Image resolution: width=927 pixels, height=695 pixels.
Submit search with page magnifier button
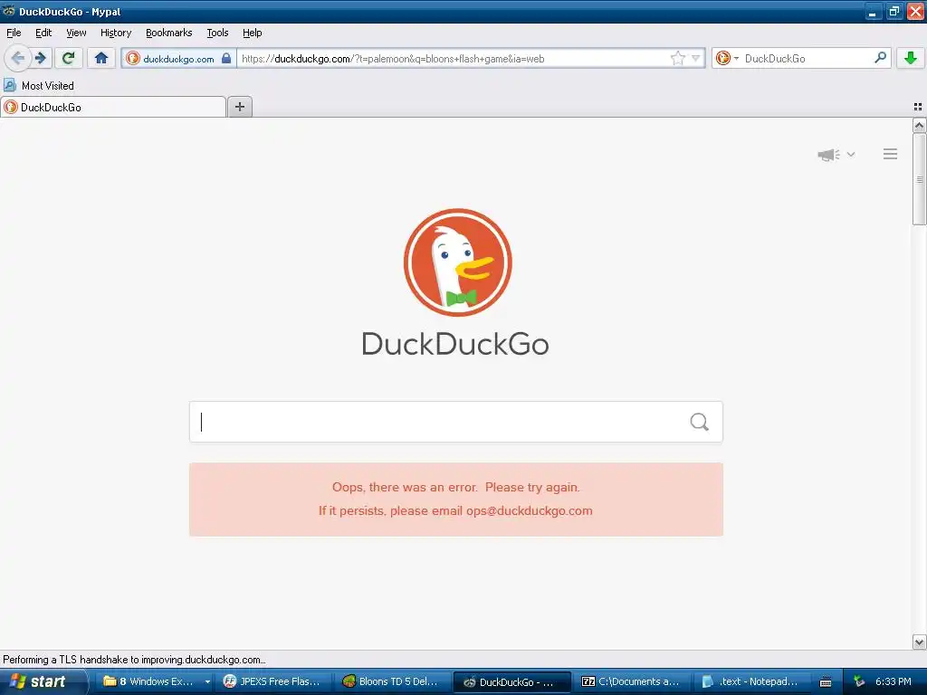700,422
